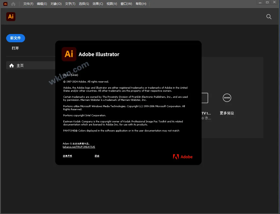Select the TV preset thumbnail
The width and height of the screenshot is (280, 214).
click(x=204, y=98)
